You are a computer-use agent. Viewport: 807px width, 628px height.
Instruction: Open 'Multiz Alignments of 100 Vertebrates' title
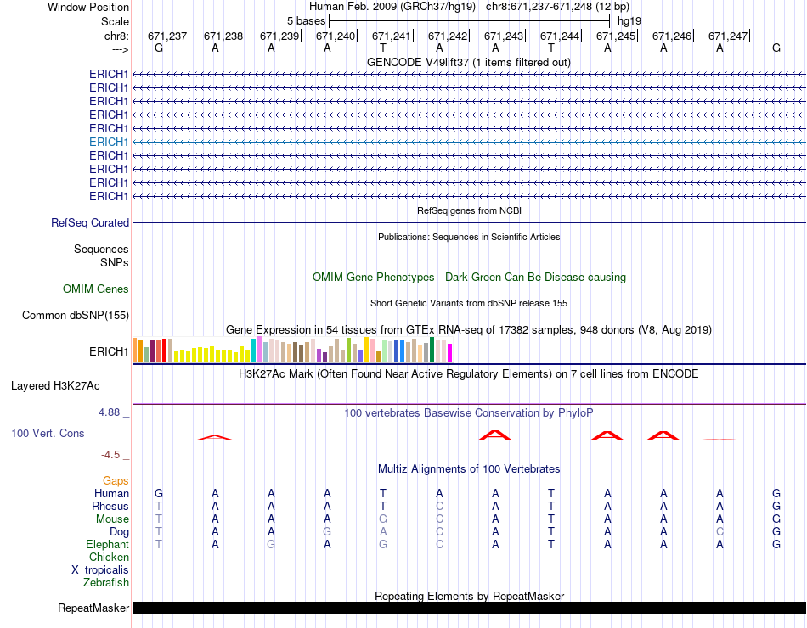469,468
